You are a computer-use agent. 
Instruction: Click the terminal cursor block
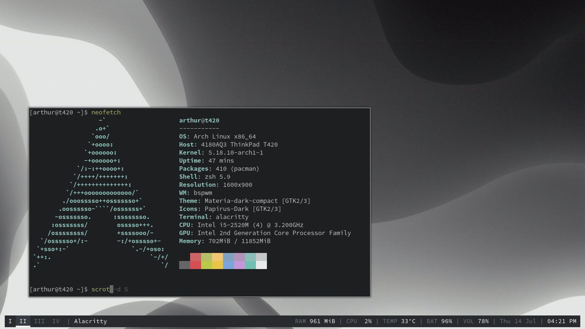(112, 289)
